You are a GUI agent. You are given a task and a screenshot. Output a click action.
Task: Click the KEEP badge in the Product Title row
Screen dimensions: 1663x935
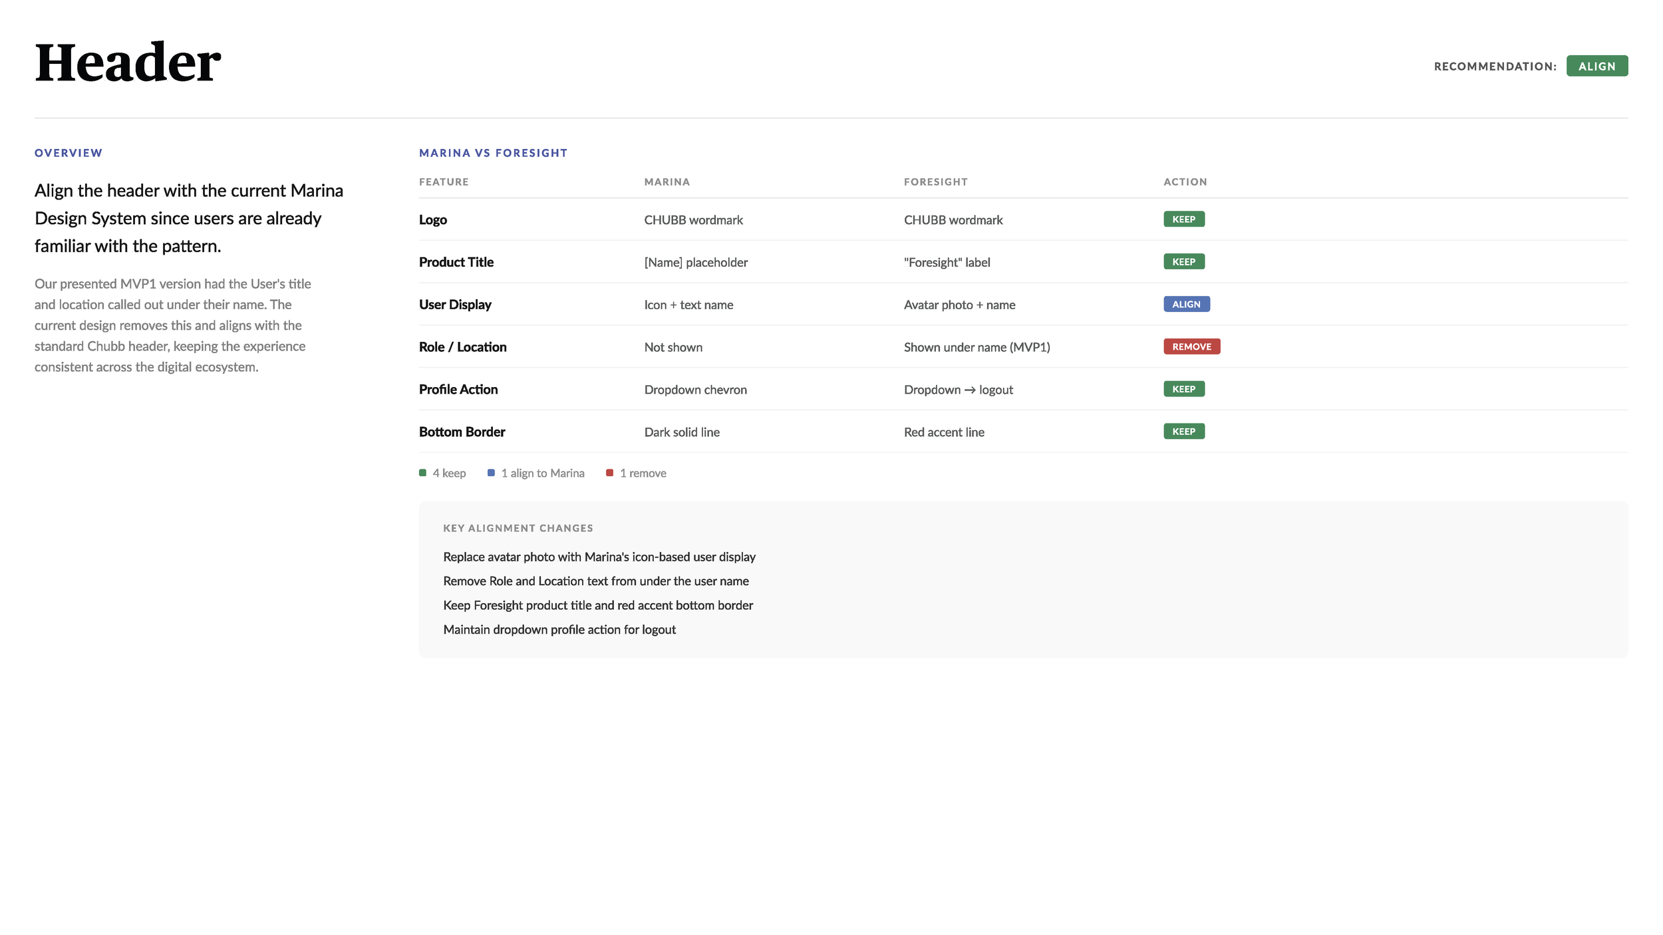[x=1183, y=261]
